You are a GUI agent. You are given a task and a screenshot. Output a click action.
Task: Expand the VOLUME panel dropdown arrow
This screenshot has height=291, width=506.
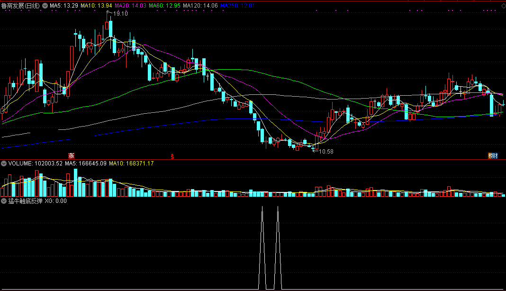click(3, 164)
